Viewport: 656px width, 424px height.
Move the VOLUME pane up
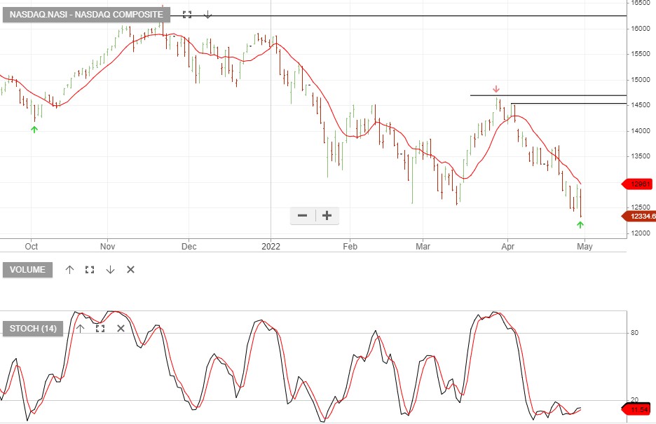point(69,270)
